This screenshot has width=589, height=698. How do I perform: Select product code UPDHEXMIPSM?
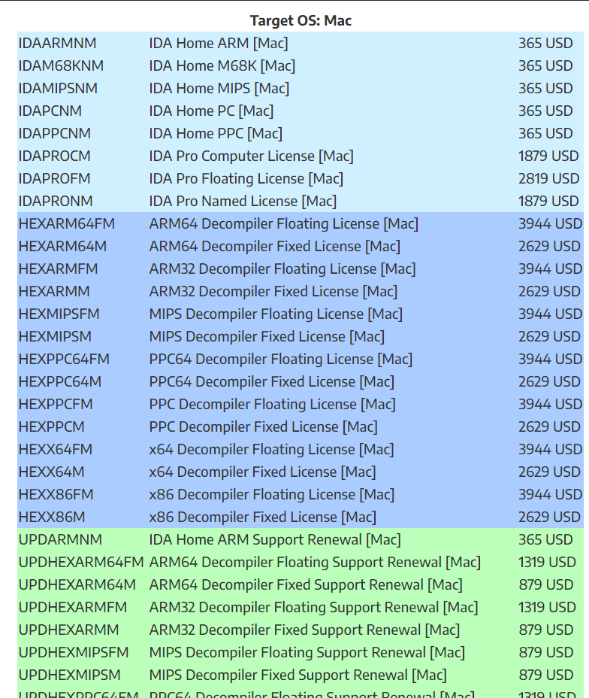click(x=70, y=675)
